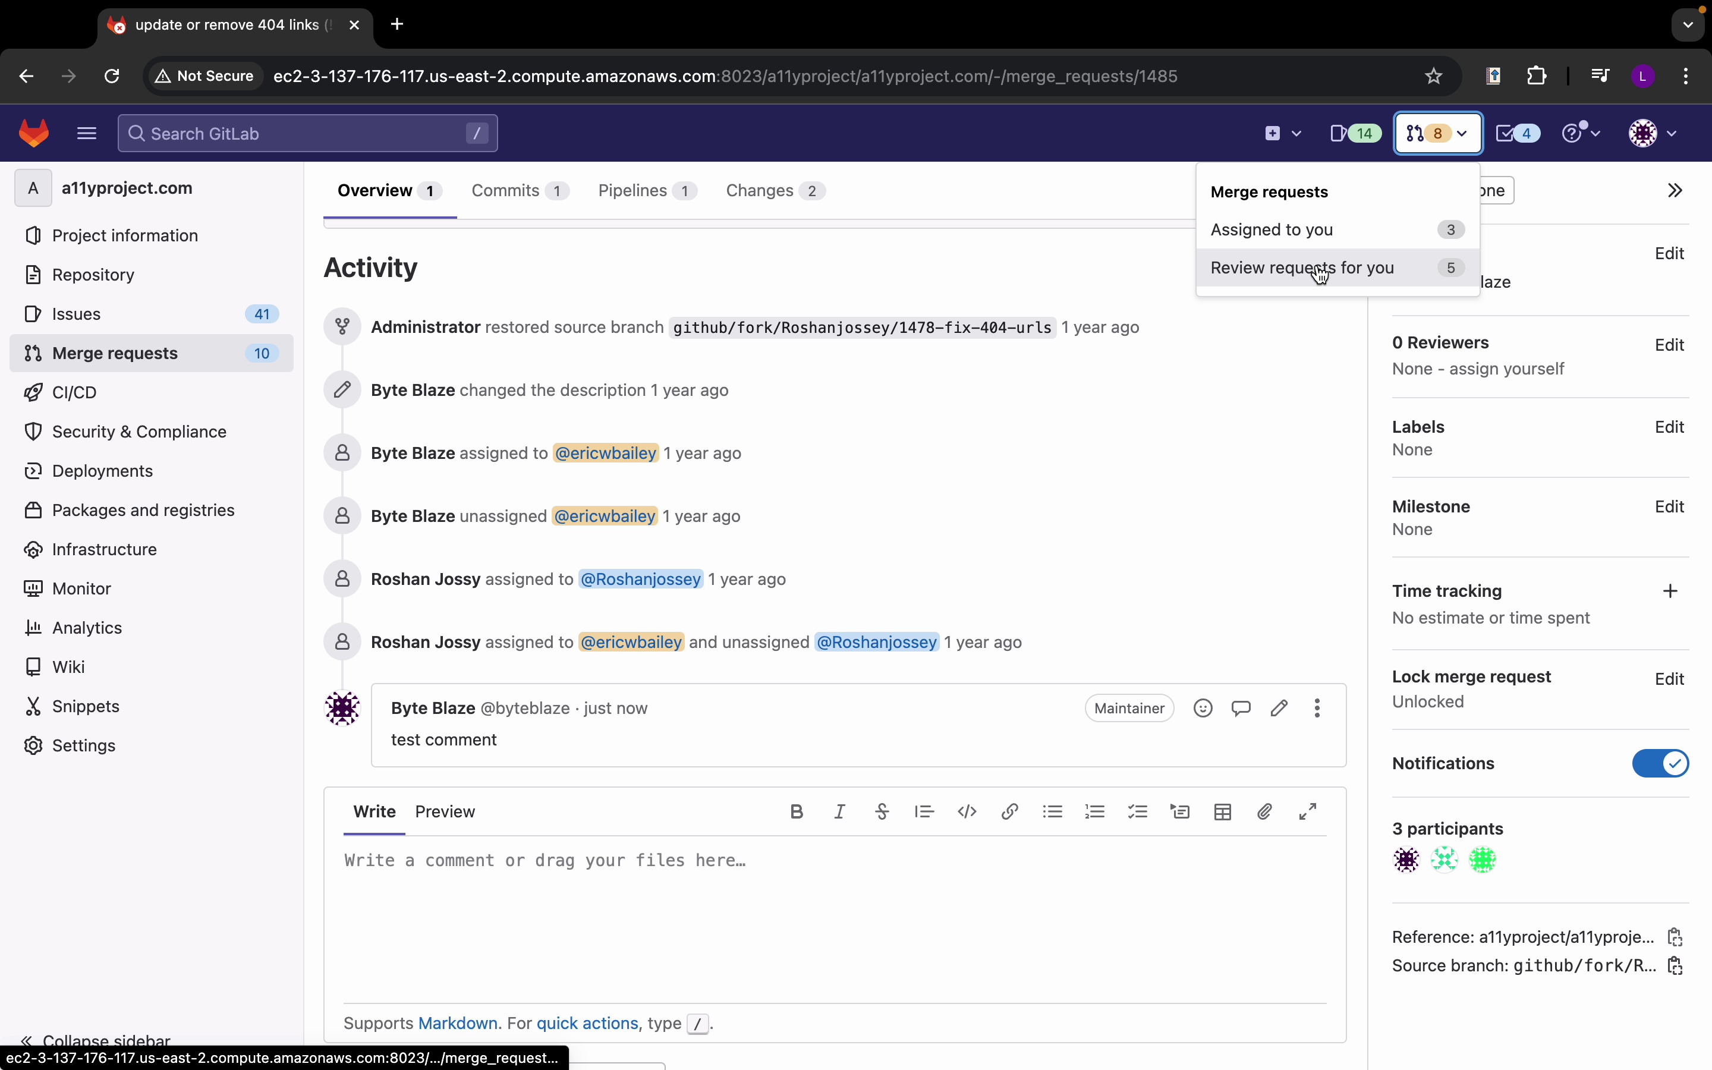Collapse the right sidebar with chevrons

pyautogui.click(x=1675, y=190)
